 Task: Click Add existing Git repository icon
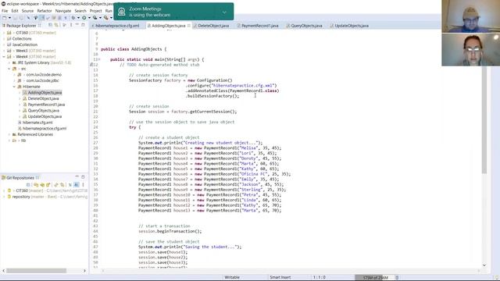click(36, 184)
